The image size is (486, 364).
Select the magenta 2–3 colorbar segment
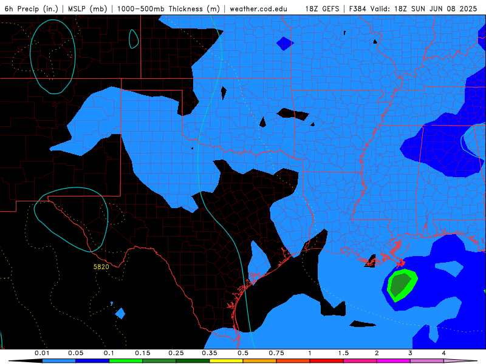click(394, 361)
